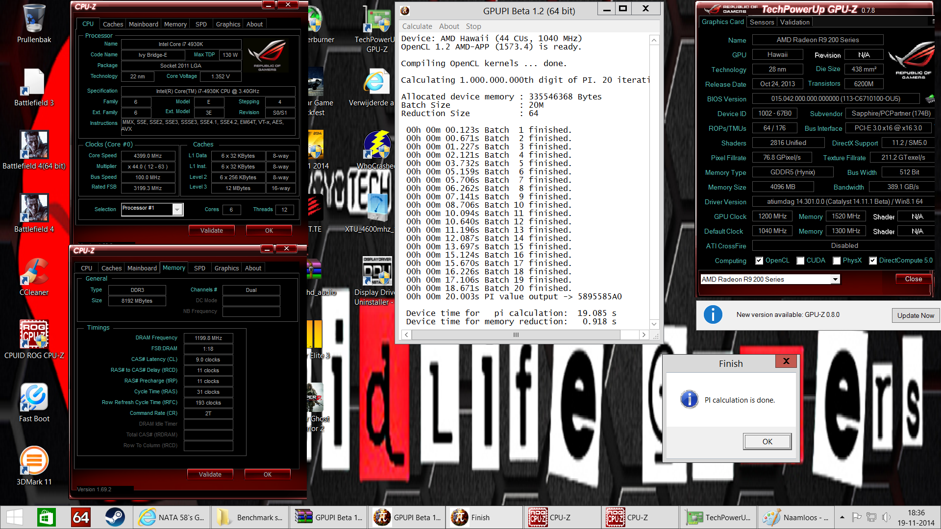Open the network tray icon

[x=871, y=517]
